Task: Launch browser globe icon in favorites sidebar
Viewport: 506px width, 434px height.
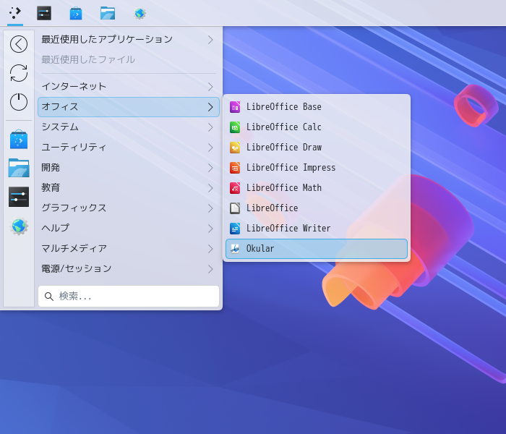Action: [x=19, y=226]
